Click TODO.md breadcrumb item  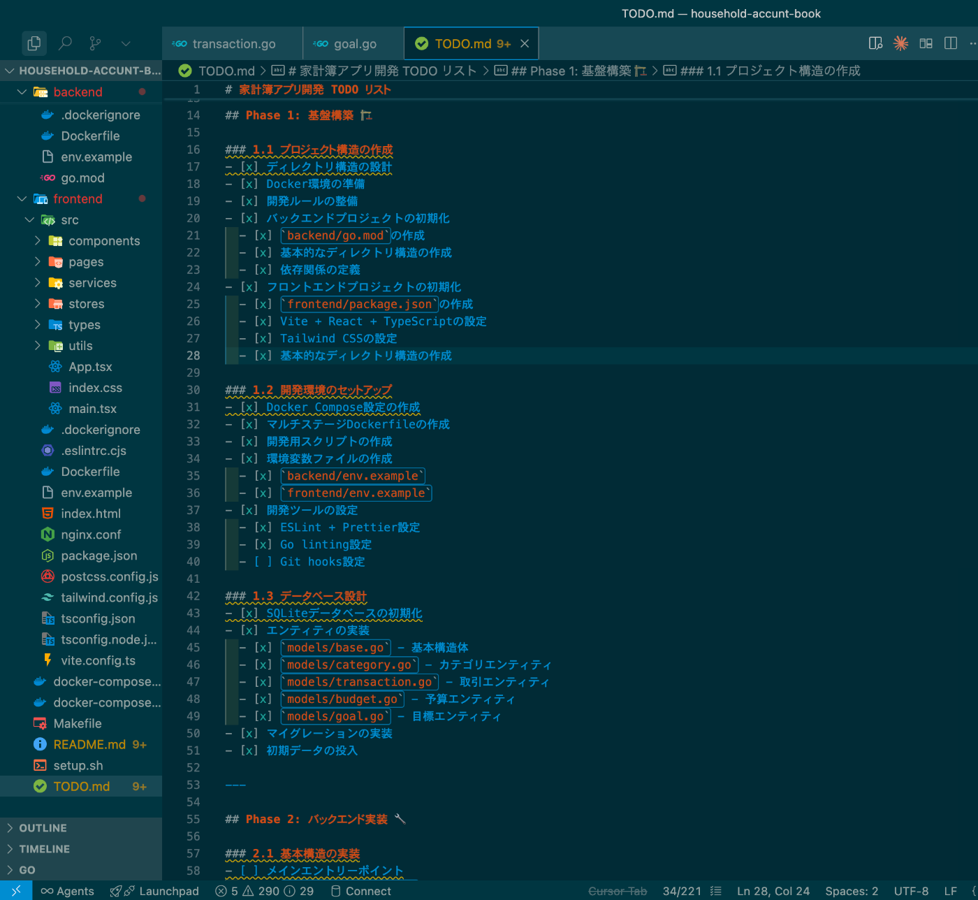point(226,71)
